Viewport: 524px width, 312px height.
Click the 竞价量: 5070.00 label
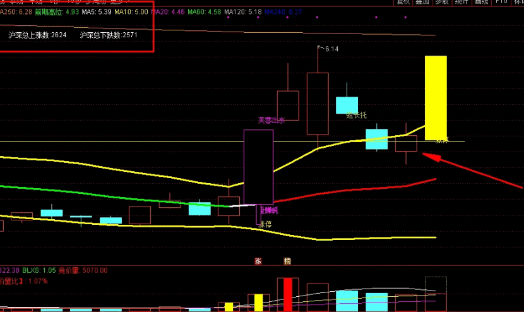(x=83, y=270)
